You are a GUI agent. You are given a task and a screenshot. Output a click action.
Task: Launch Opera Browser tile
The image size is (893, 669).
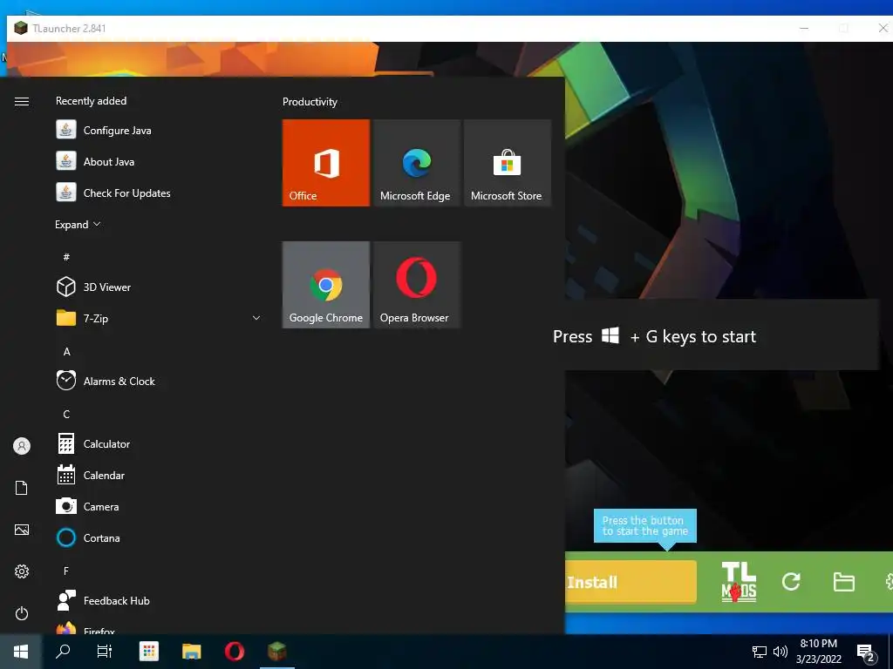pos(417,285)
